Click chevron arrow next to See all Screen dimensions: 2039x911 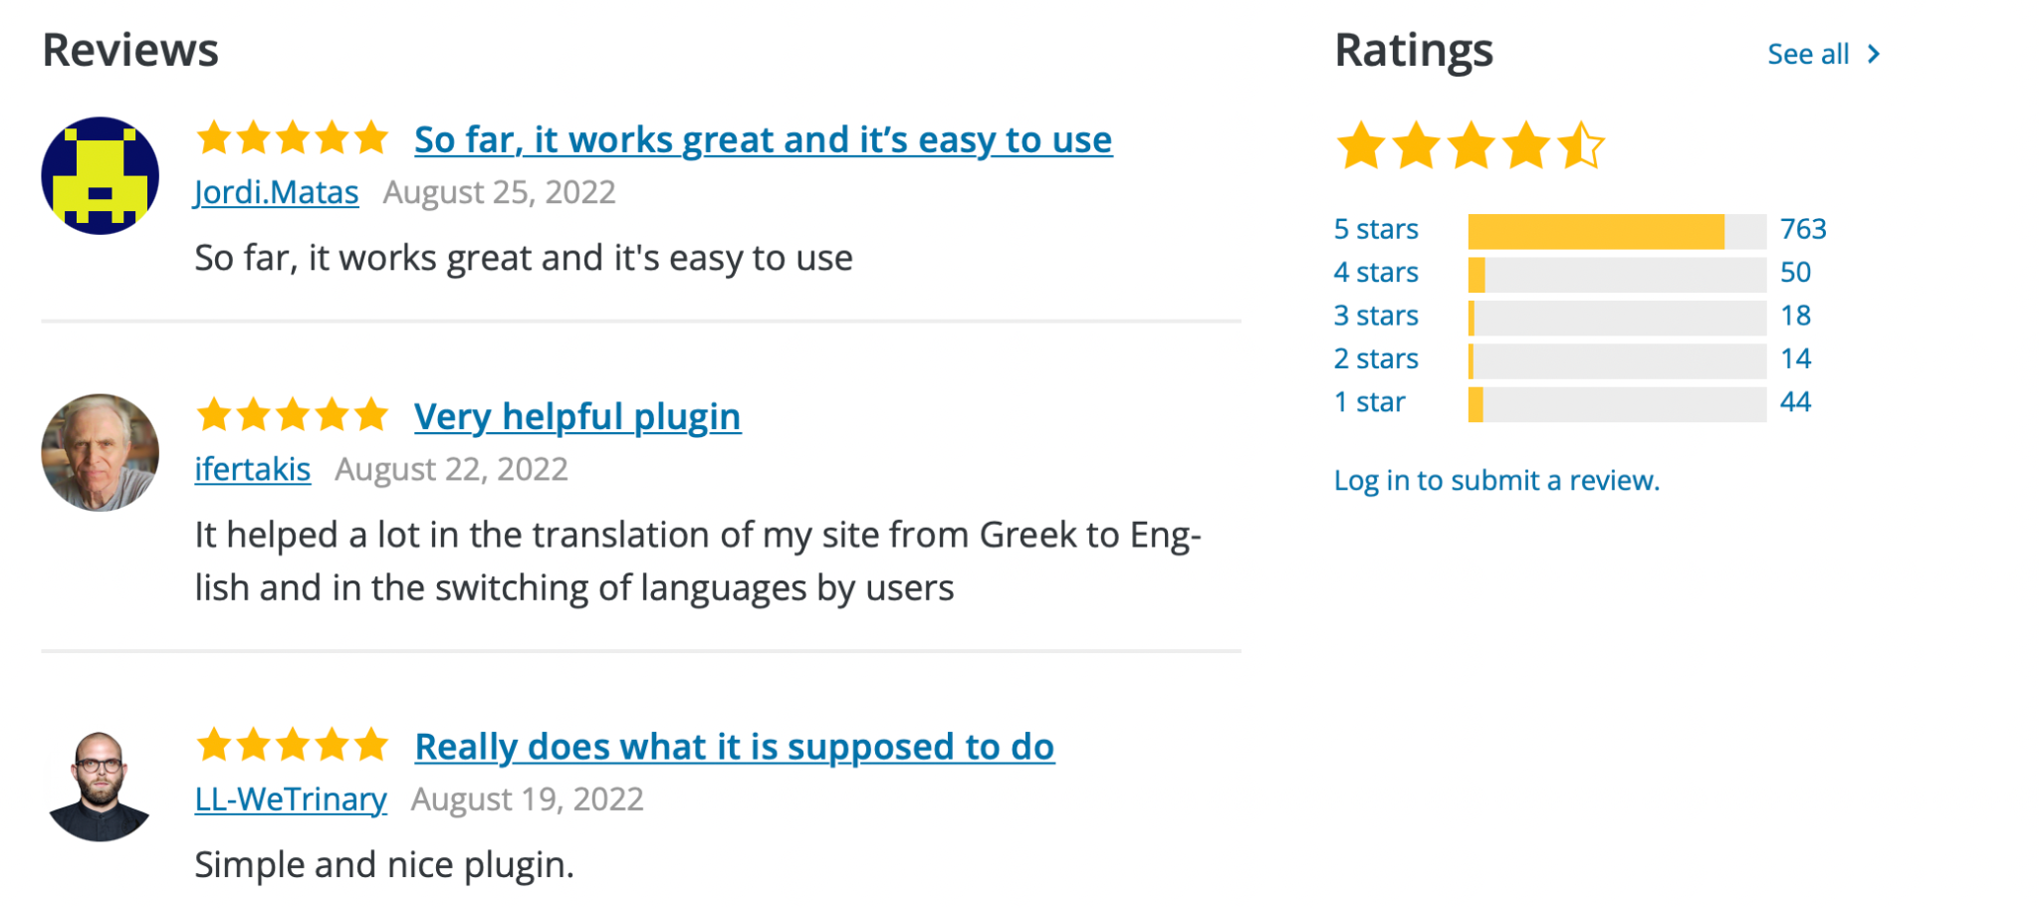point(1874,54)
